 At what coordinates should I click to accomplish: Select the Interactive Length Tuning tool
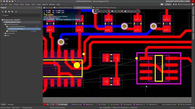119,11
